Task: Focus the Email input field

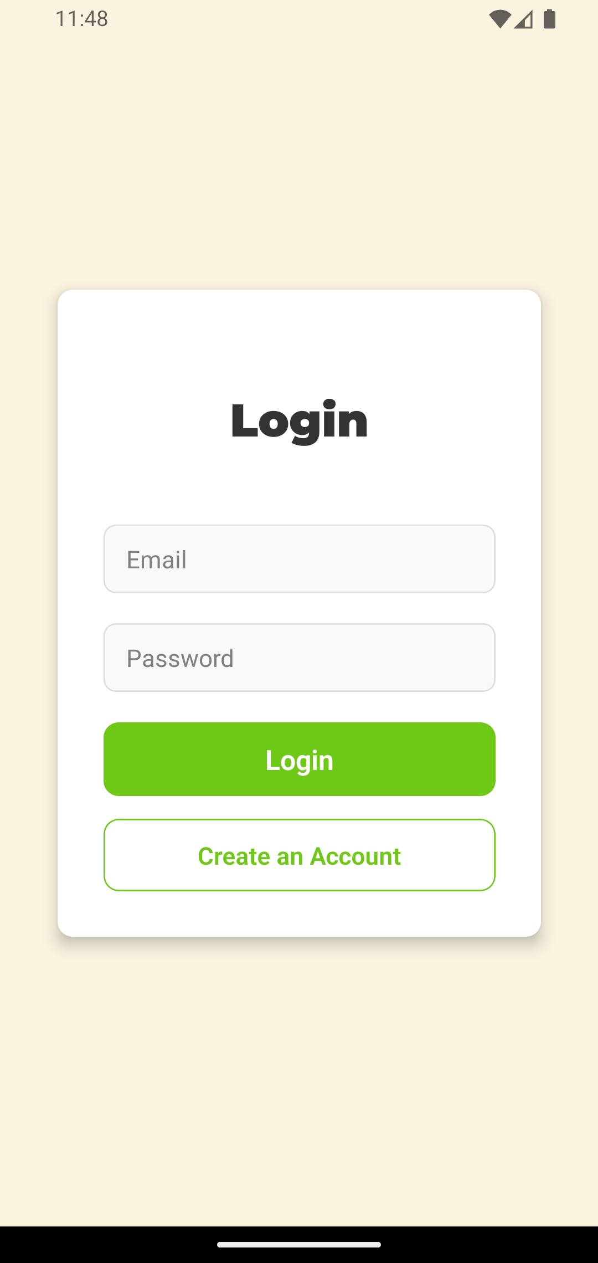Action: tap(300, 559)
